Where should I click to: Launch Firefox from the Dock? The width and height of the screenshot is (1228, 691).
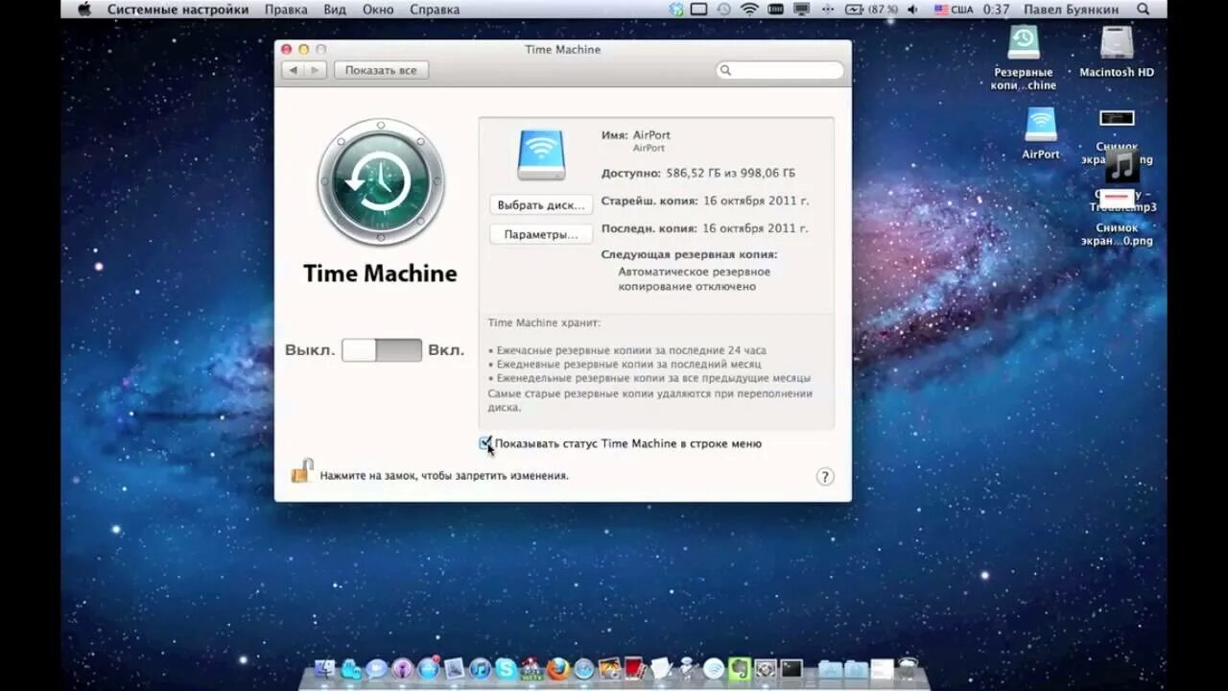[x=558, y=668]
